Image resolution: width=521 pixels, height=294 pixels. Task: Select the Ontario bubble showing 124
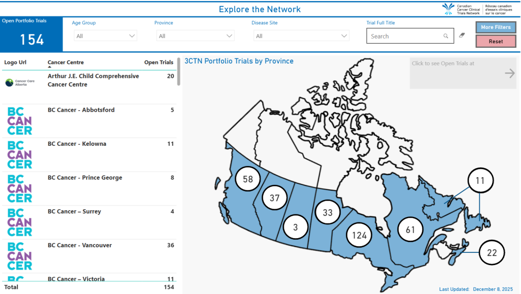pyautogui.click(x=360, y=236)
